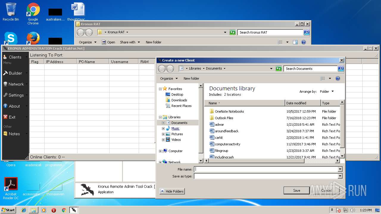Click the Back arrow in save dialog

[162, 69]
